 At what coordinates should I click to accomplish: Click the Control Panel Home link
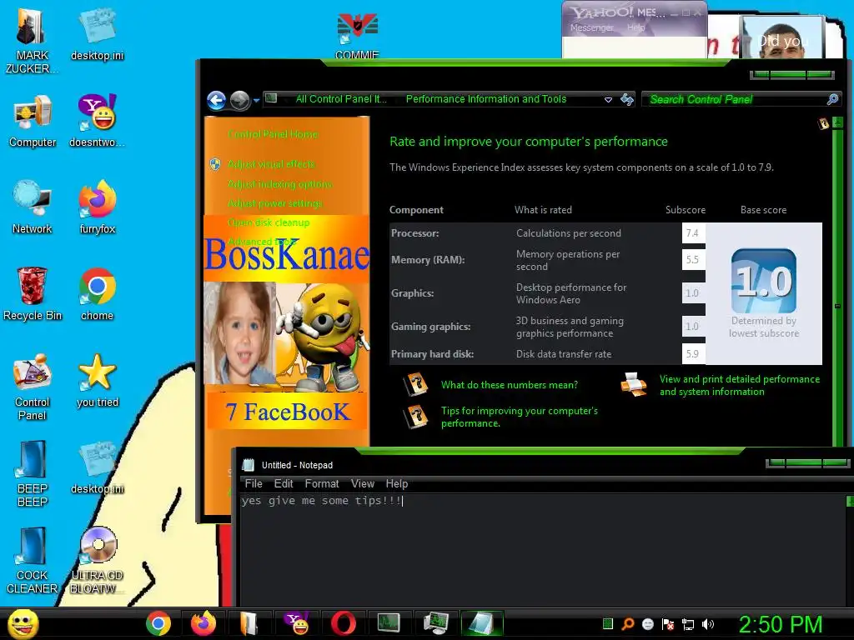click(x=273, y=134)
